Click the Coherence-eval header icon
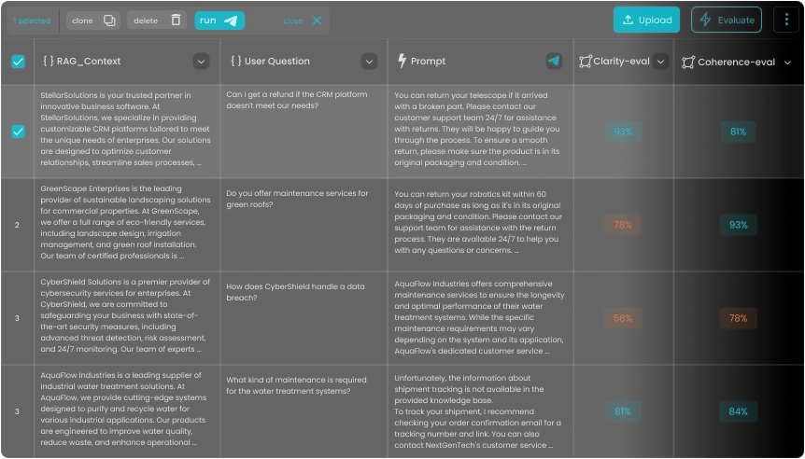 point(688,63)
